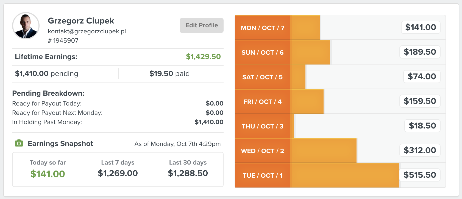Image resolution: width=462 pixels, height=199 pixels.
Task: Click the $1,410.00 pending amount
Action: tap(32, 74)
